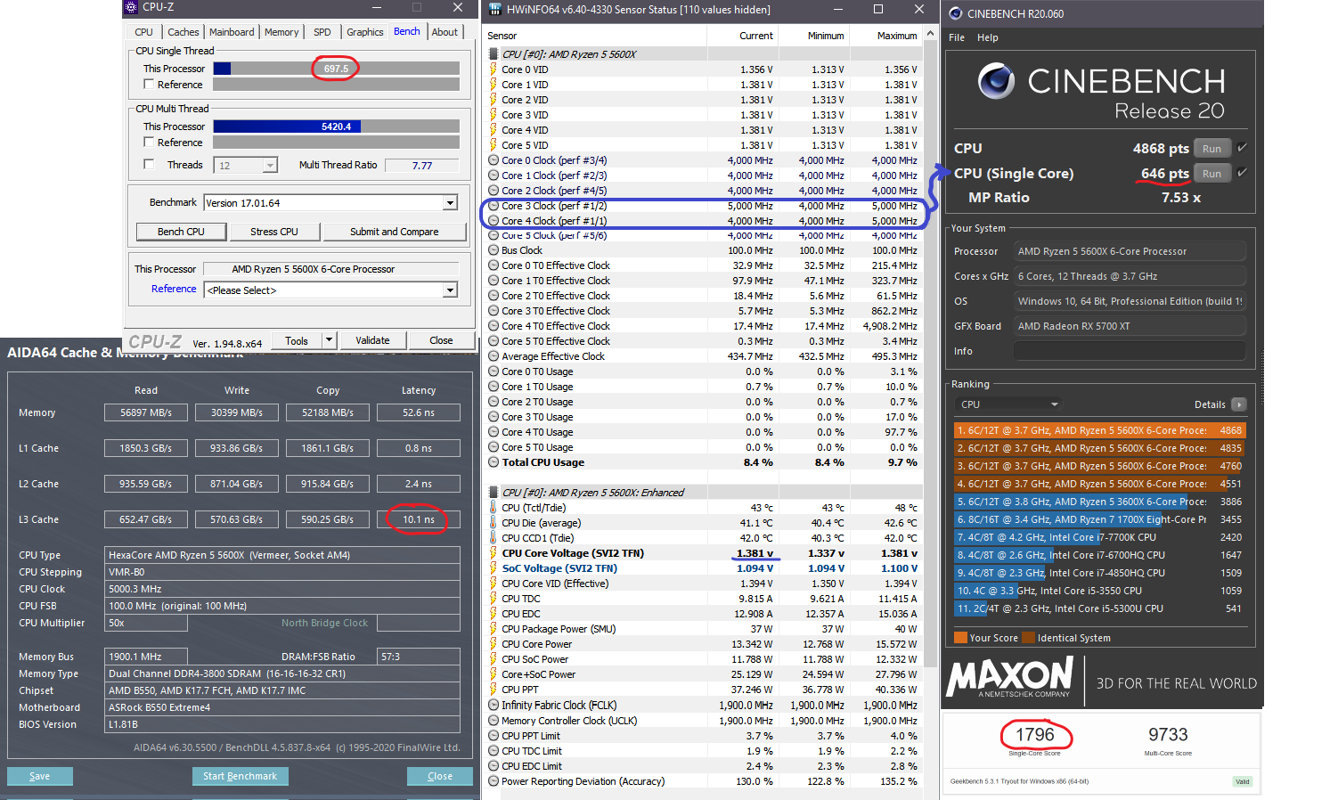Expand the CPU-Z Tools dropdown arrow

tap(329, 340)
